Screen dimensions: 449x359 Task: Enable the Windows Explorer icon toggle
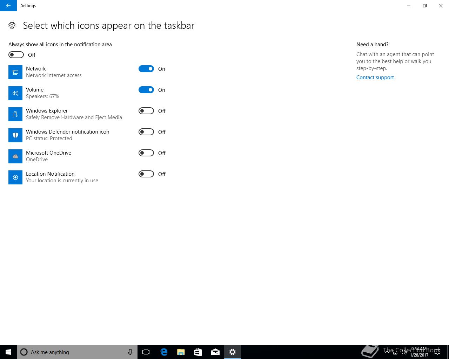(146, 111)
